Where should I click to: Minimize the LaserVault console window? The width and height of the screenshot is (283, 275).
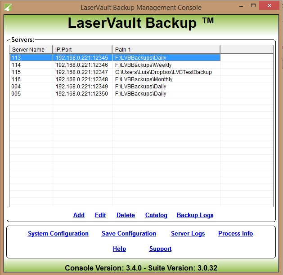coord(241,6)
